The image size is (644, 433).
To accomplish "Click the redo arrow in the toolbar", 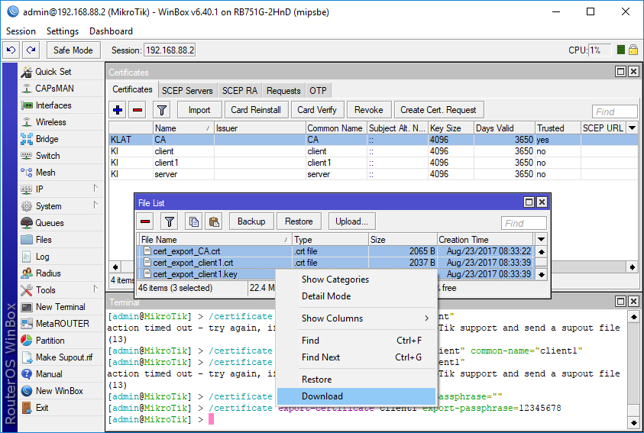I will tap(31, 50).
